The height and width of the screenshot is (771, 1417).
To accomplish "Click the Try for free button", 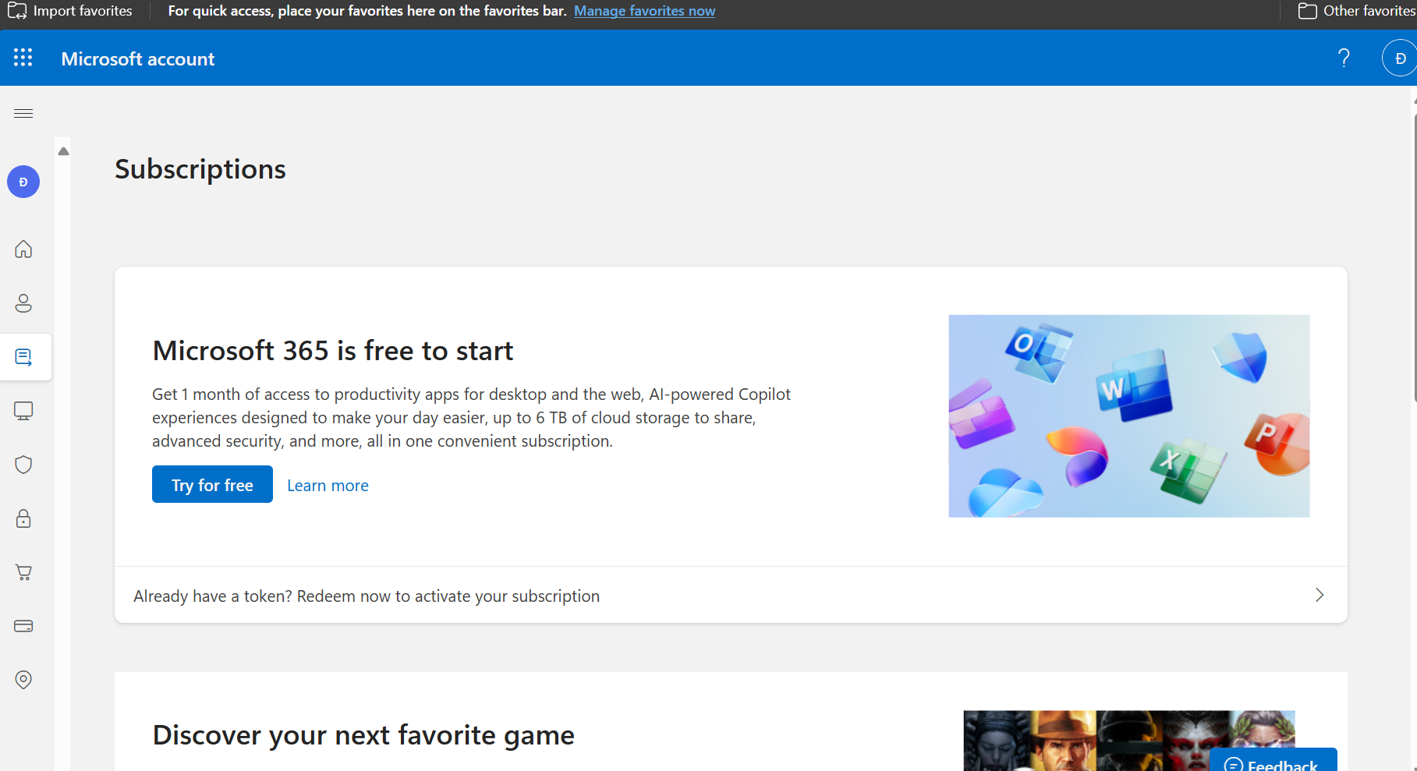I will click(x=212, y=484).
